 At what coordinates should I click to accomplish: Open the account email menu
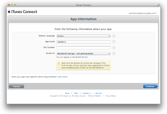point(143,13)
